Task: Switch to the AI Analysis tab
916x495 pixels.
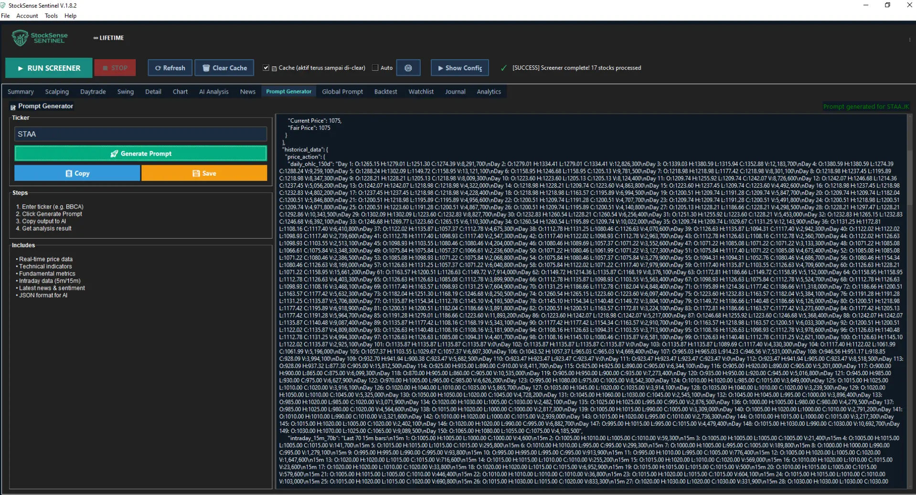Action: pyautogui.click(x=214, y=92)
